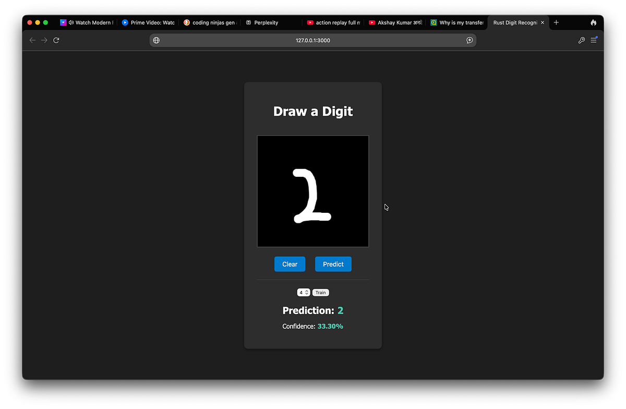Viewport: 626px width, 409px height.
Task: Switch to the Prime Video tab
Action: [149, 22]
